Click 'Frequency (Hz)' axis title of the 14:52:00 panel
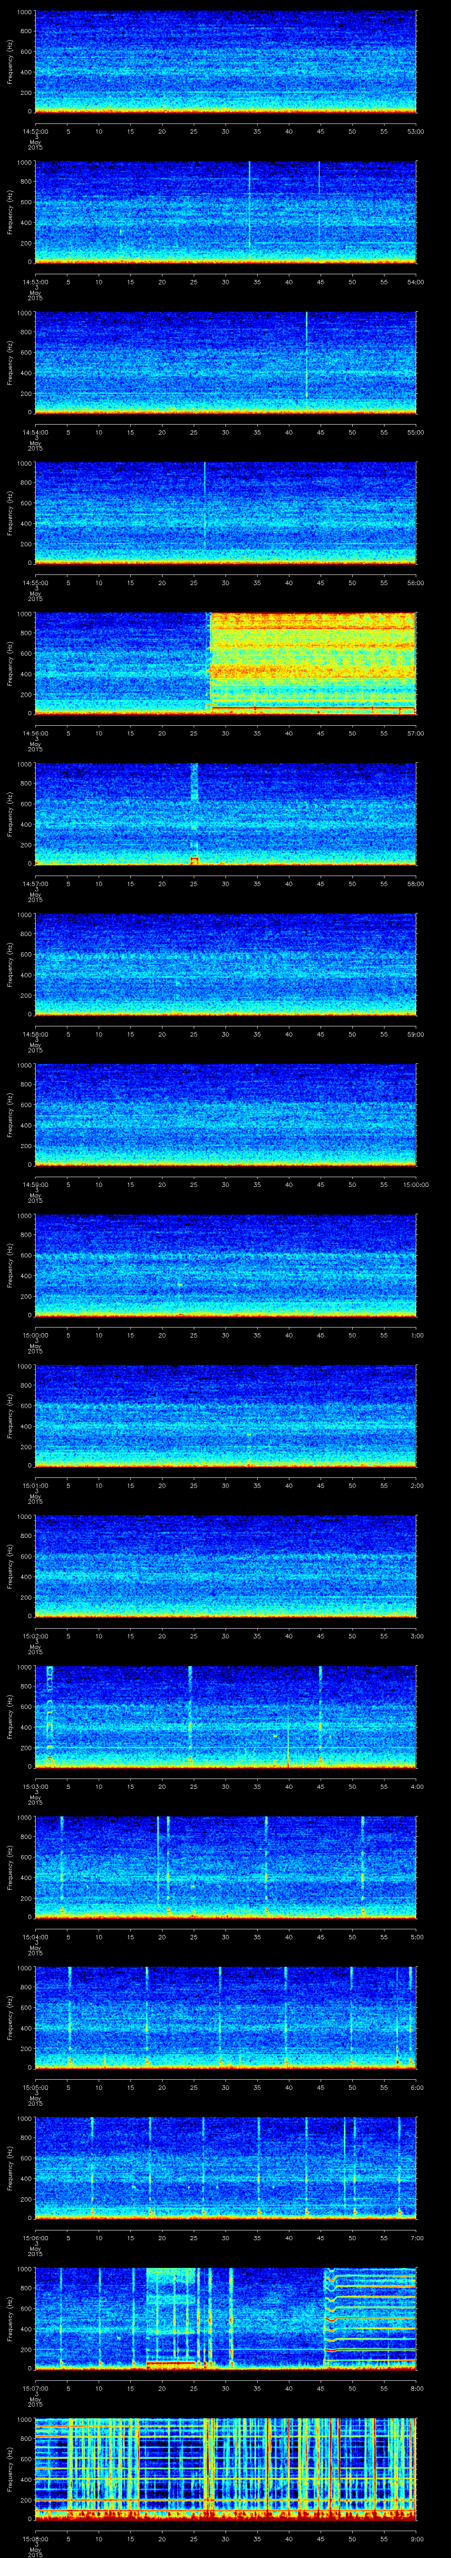 coord(10,62)
